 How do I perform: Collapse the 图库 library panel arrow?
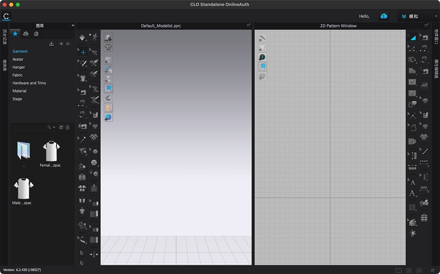73,25
